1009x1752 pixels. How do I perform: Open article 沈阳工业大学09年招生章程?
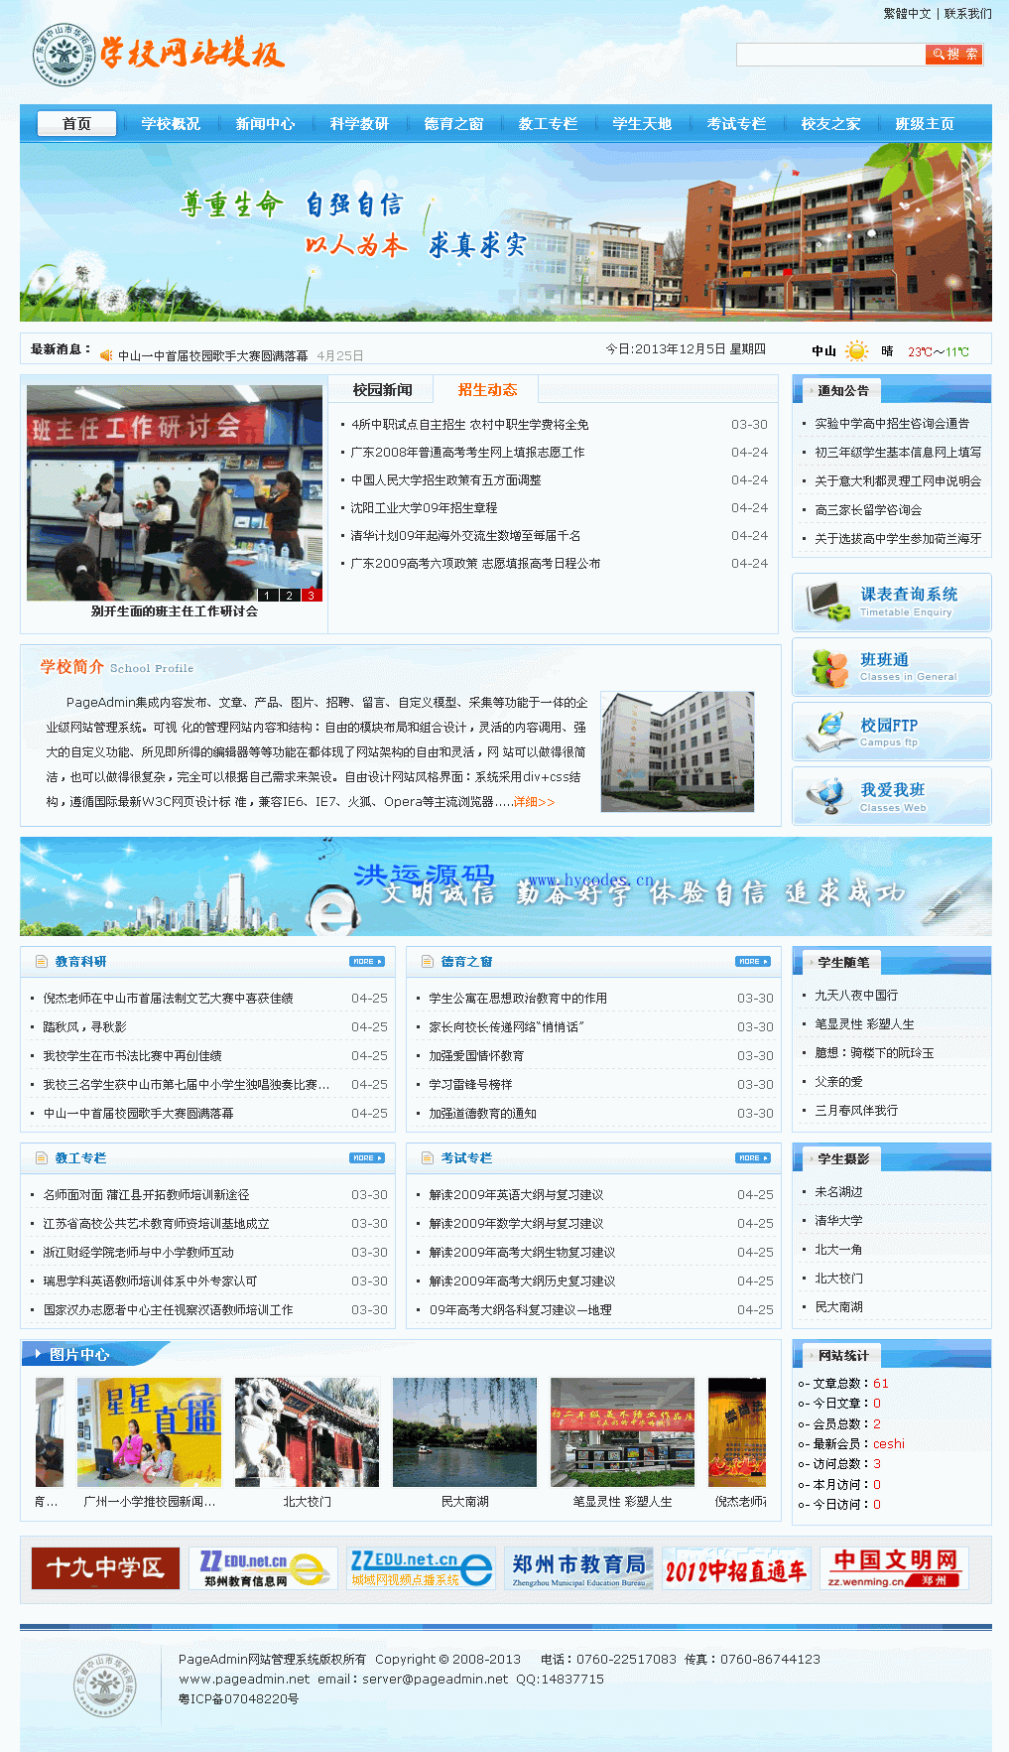tap(424, 508)
